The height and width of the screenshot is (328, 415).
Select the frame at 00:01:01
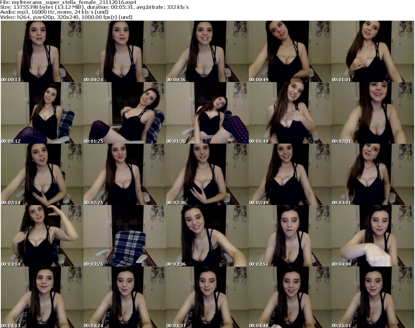[373, 51]
